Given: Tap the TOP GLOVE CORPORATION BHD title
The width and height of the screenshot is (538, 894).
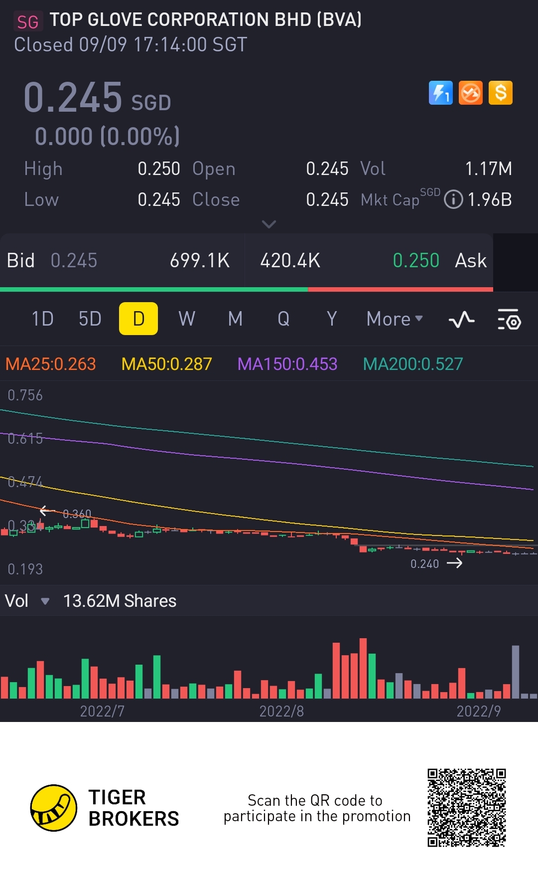Looking at the screenshot, I should point(205,20).
